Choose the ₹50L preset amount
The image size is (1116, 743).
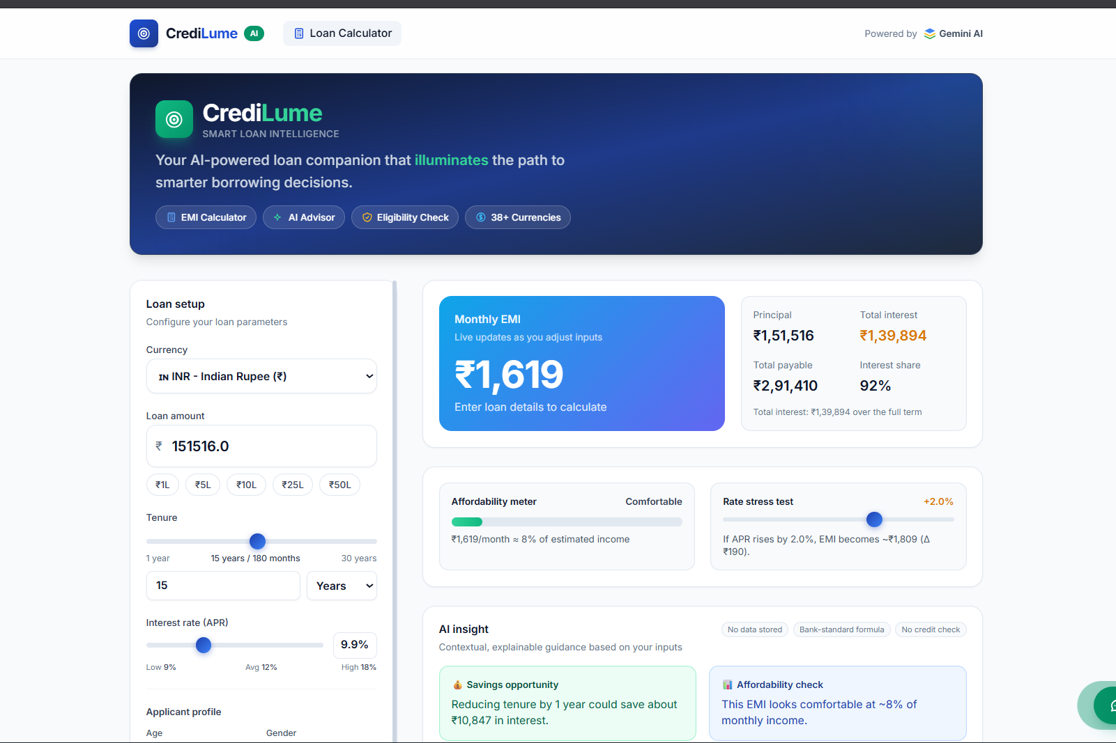pos(339,485)
